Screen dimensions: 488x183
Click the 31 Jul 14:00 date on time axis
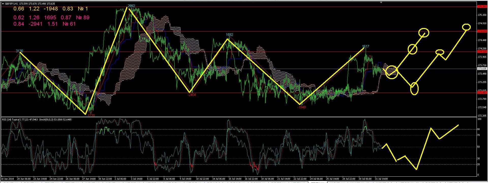(x=382, y=179)
